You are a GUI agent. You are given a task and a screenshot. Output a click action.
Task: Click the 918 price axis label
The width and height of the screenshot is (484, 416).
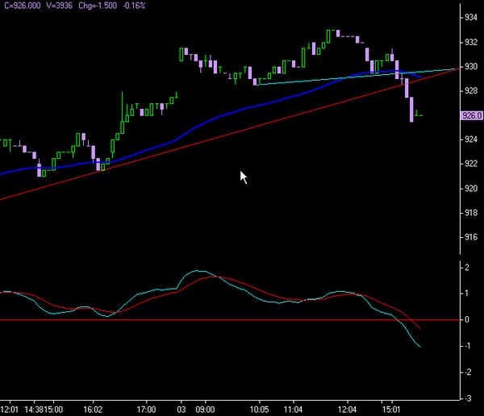tap(471, 213)
